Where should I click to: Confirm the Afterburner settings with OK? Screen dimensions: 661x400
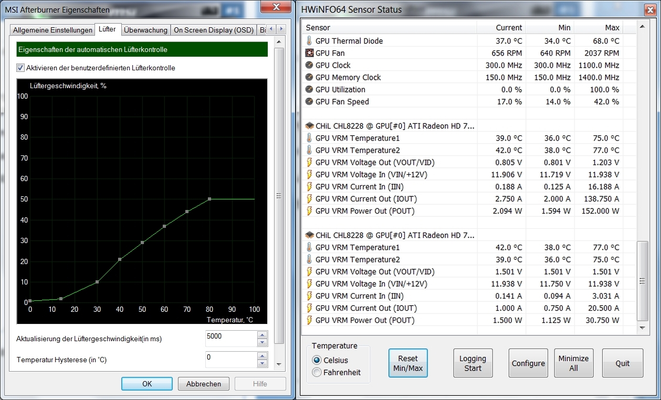[147, 384]
